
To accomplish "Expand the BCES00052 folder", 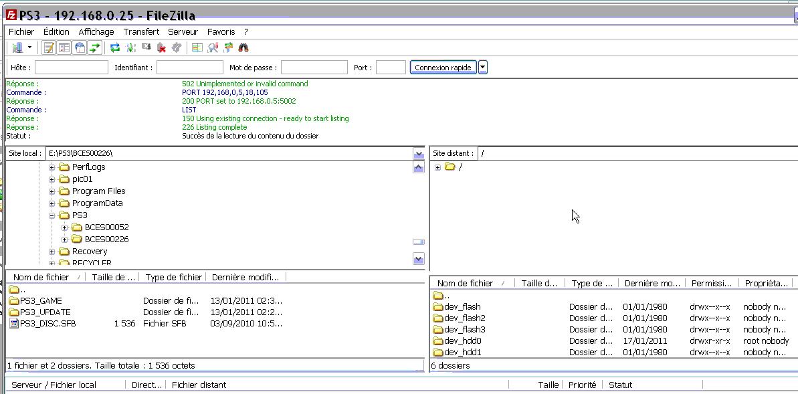I will [65, 227].
